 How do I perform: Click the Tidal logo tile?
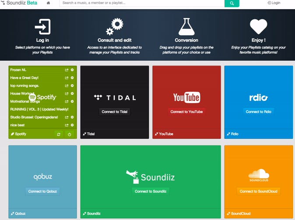115,98
